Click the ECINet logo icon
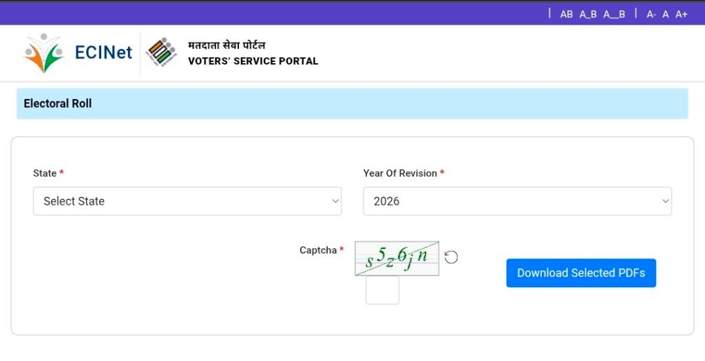The width and height of the screenshot is (705, 361). (x=43, y=53)
